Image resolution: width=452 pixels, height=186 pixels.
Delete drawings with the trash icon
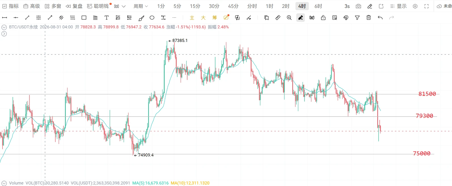[369, 18]
